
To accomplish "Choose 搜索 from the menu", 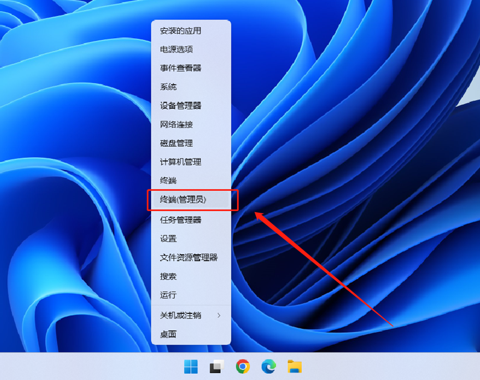I will (191, 276).
